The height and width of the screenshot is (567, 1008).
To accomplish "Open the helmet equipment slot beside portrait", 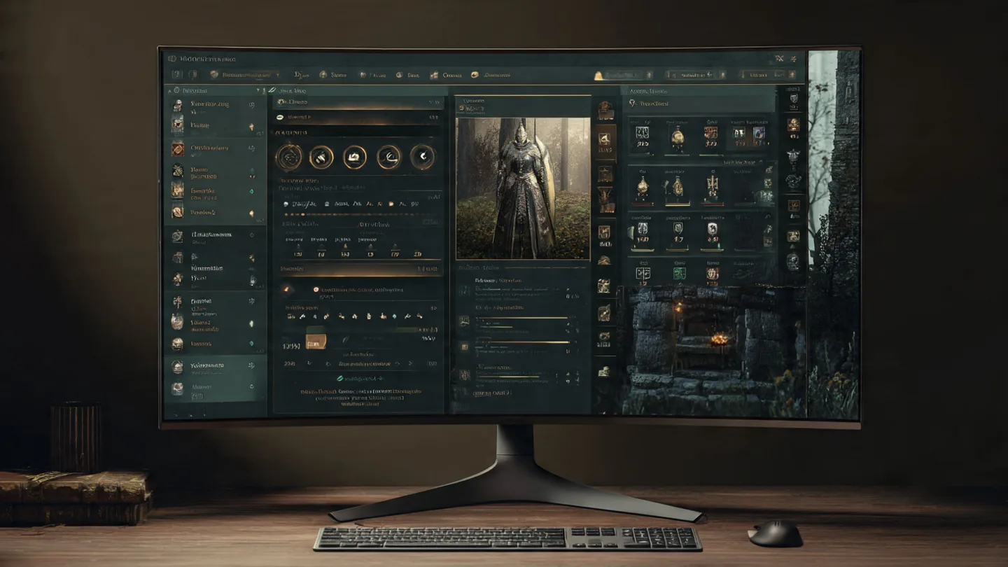I will [605, 110].
